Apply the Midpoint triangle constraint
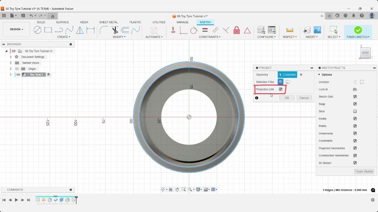 tap(247, 30)
